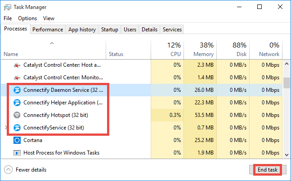Select Catalyst Control Center: Monito... row
The height and width of the screenshot is (181, 291).
142,78
